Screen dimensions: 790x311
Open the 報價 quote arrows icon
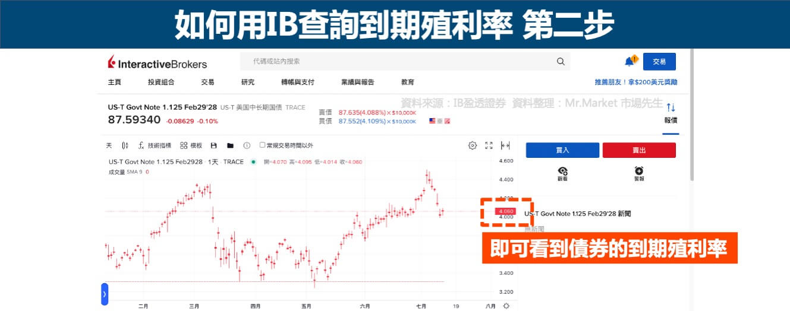pyautogui.click(x=671, y=107)
